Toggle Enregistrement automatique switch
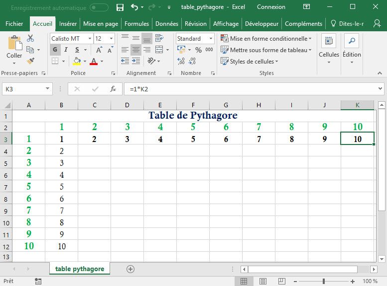 click(99, 7)
